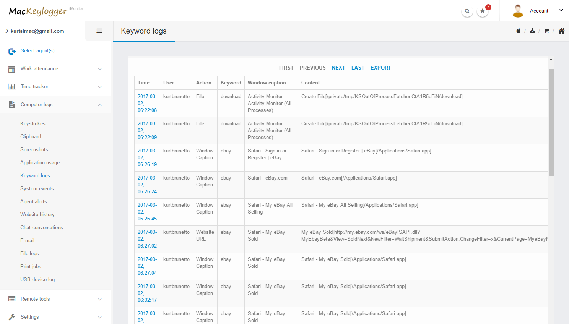Go to the NEXT page of logs

338,68
